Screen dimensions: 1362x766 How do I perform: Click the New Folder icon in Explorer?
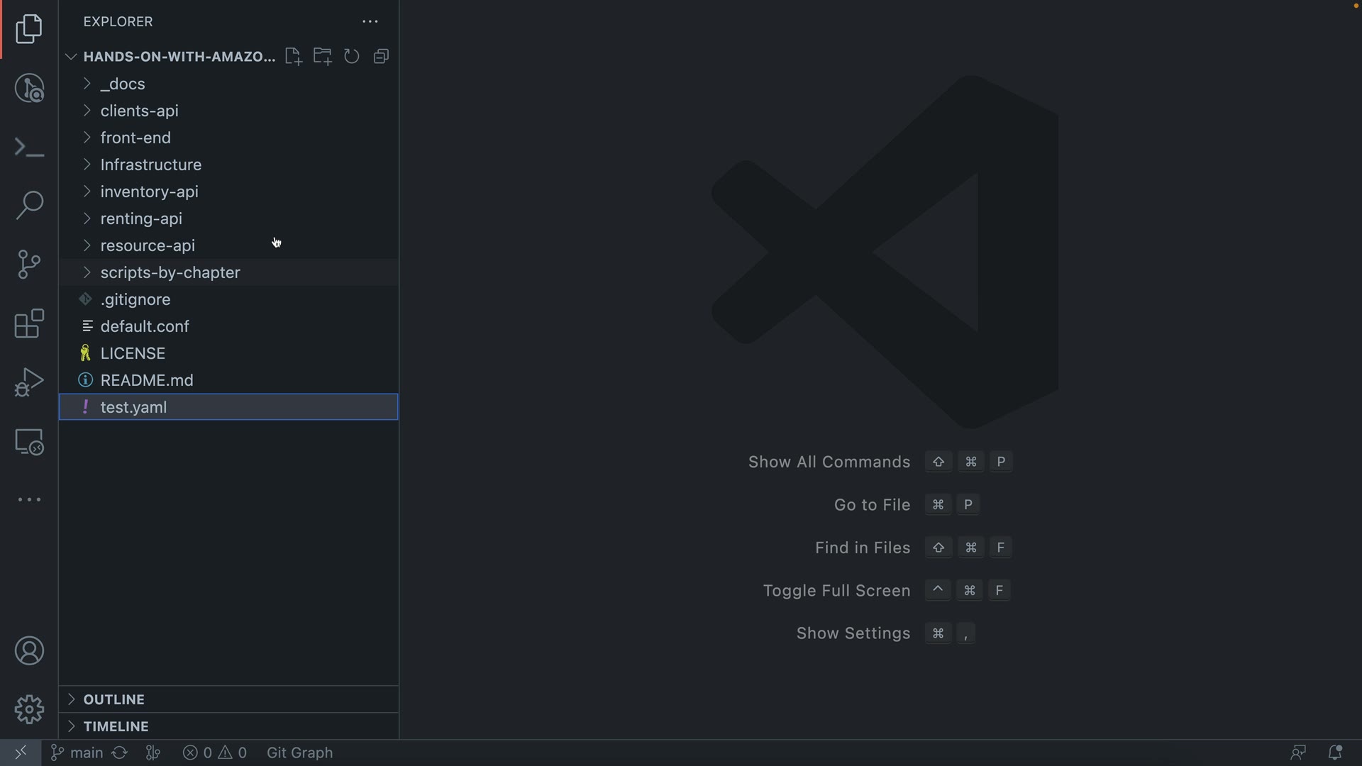[x=323, y=57]
